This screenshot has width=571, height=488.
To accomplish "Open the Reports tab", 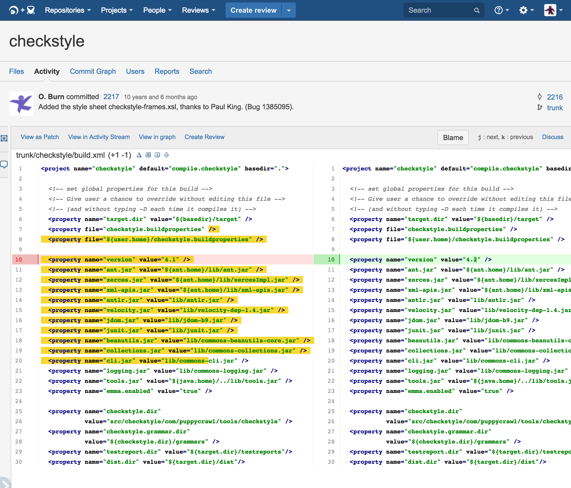I will (x=167, y=71).
